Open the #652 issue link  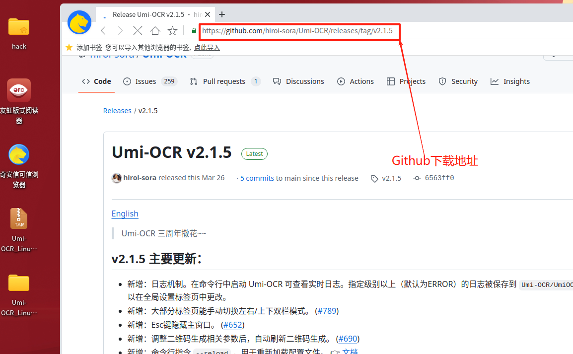click(233, 325)
